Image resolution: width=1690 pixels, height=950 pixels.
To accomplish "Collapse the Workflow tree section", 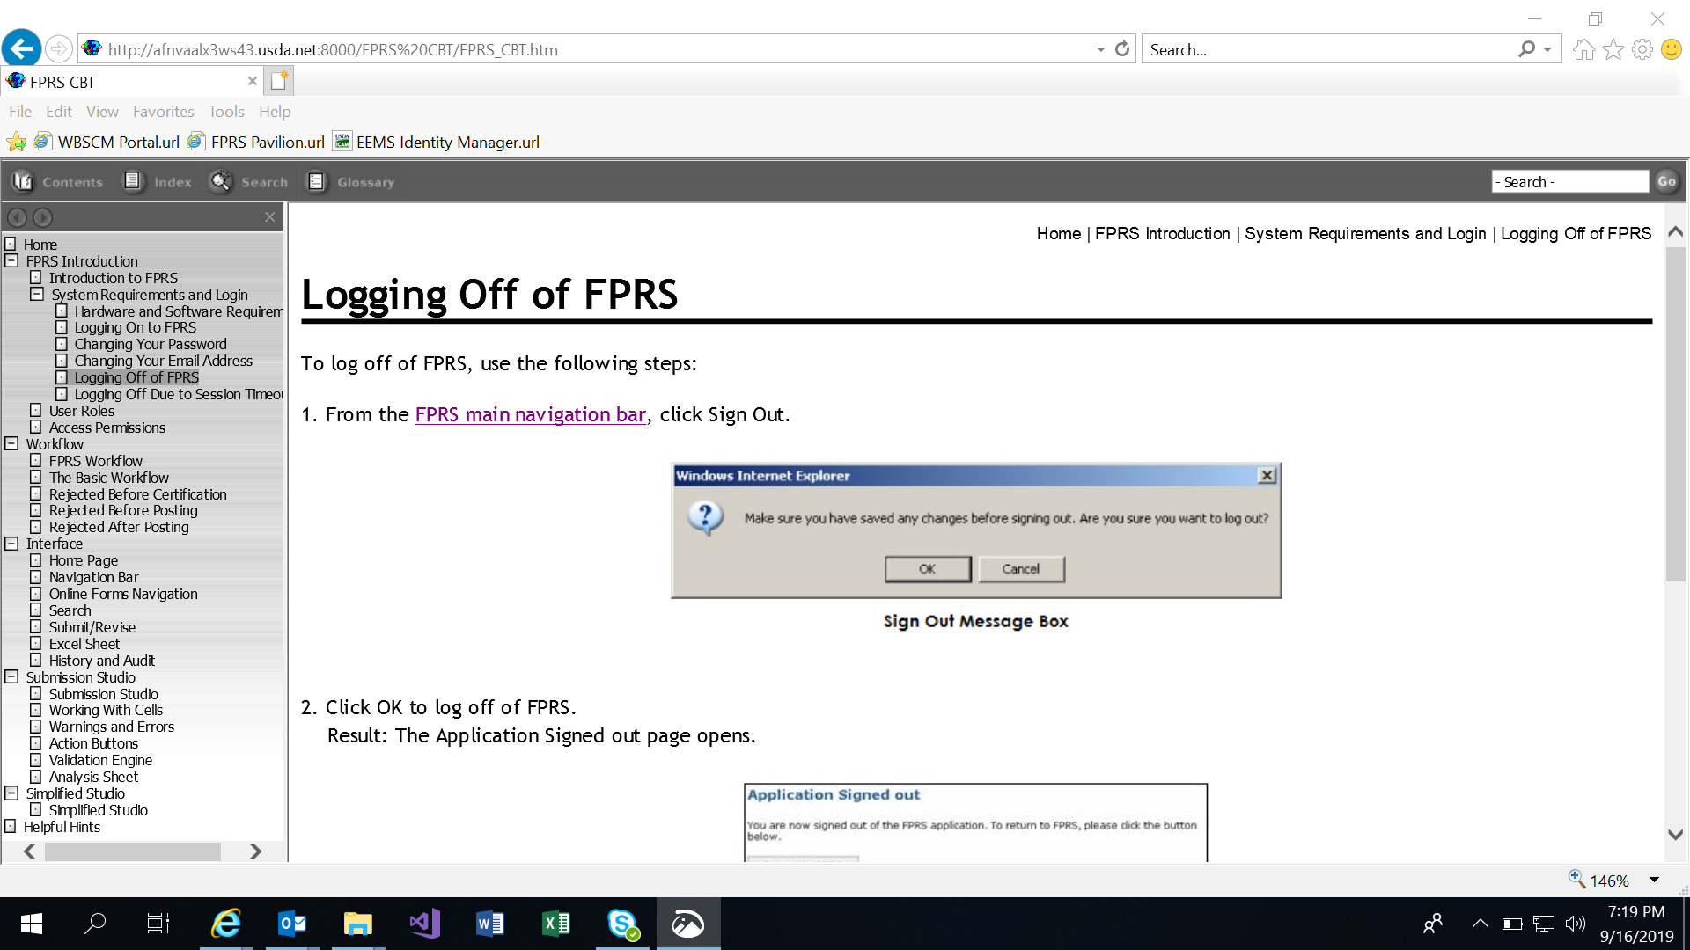I will point(11,444).
